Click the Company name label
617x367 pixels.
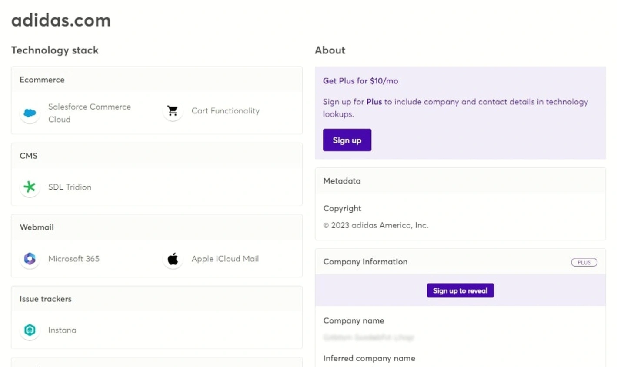(354, 320)
